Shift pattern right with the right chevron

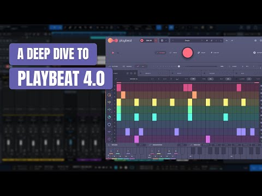[171, 79]
